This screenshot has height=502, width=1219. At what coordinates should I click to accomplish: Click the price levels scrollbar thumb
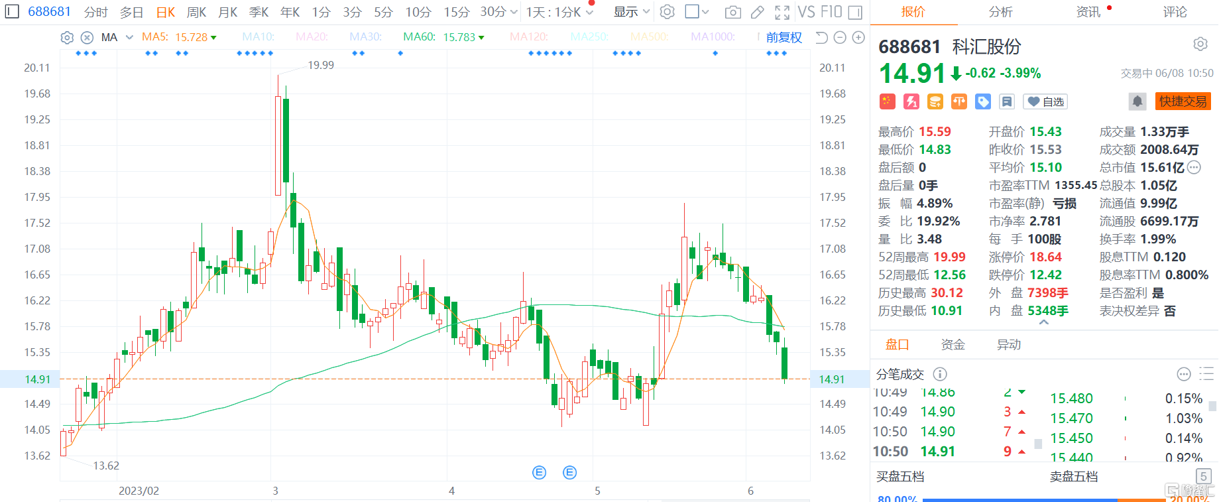[1213, 406]
